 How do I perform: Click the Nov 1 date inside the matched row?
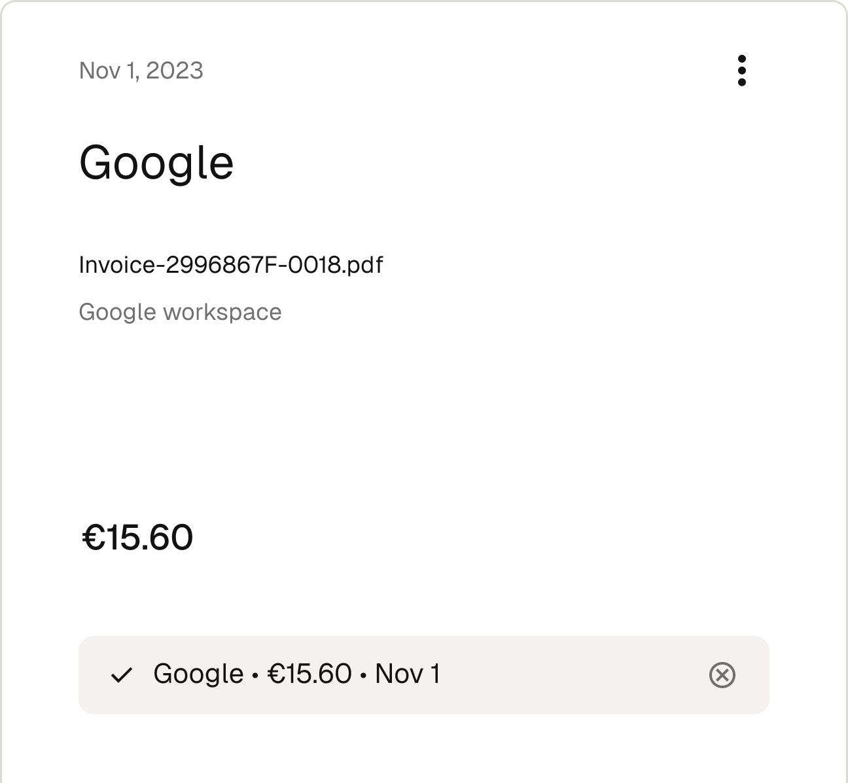tap(408, 674)
